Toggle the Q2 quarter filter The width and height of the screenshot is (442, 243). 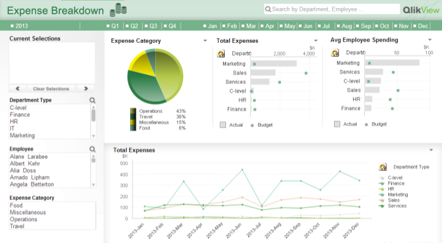click(131, 26)
